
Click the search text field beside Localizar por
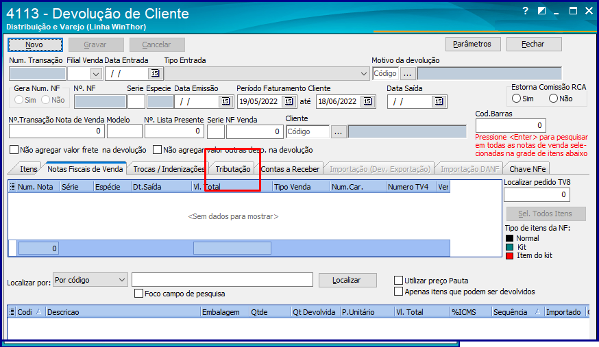click(222, 280)
